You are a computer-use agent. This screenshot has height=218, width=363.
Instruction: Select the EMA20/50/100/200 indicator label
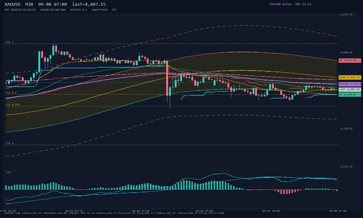pyautogui.click(x=53, y=10)
